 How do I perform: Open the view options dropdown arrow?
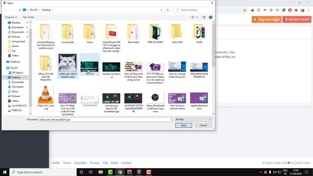pos(197,17)
